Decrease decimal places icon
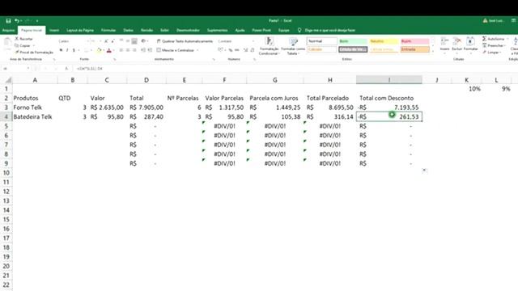 tap(253, 50)
